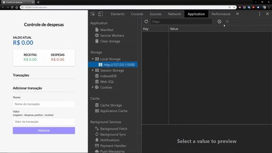The image size is (272, 153).
Task: Click the DESPESAS amount R$ 0.00
Action: click(58, 59)
